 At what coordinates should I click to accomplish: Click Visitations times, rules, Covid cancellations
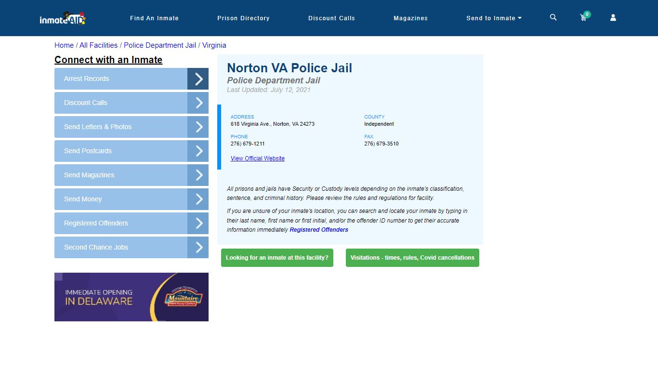412,258
